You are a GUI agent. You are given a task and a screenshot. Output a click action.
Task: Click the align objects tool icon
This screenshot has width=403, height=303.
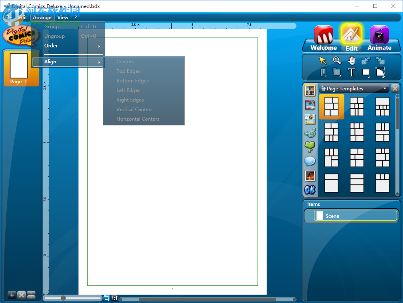(x=323, y=72)
